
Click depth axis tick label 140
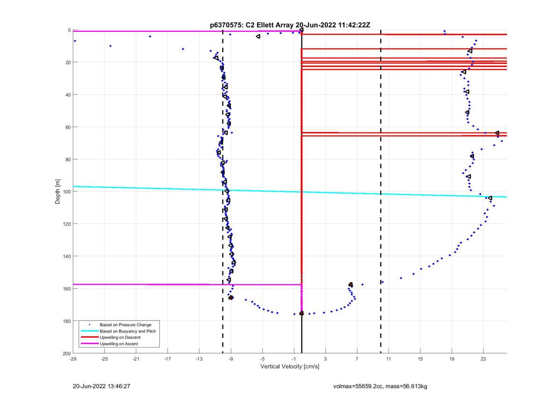(67, 256)
